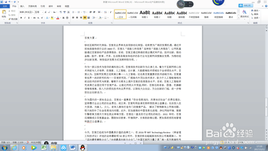Click the Windows Start button
Viewport: 268px width, 151px height.
[5, 148]
